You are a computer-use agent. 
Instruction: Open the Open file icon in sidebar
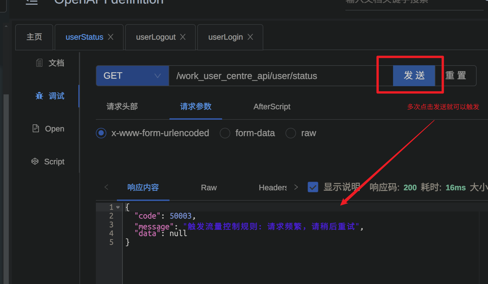coord(36,128)
